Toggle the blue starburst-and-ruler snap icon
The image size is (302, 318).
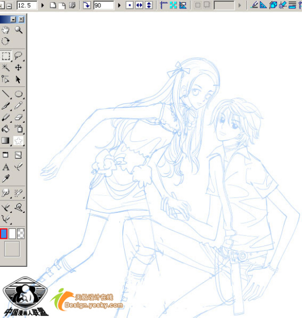pos(283,5)
